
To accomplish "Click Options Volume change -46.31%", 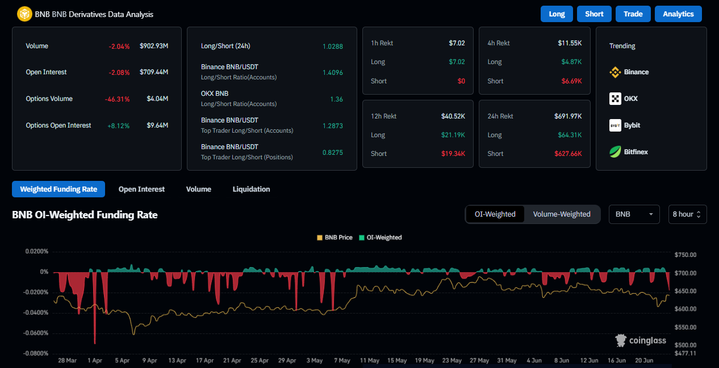I will (x=117, y=99).
